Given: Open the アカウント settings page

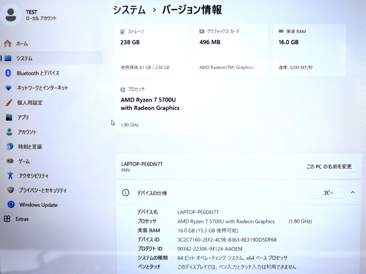Looking at the screenshot, I should (27, 132).
